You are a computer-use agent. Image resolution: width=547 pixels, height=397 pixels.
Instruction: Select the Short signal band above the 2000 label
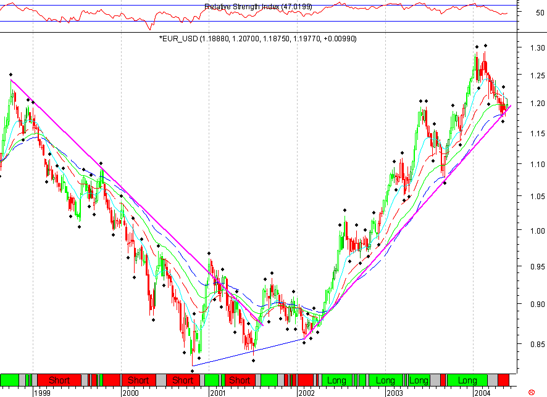[x=139, y=380]
